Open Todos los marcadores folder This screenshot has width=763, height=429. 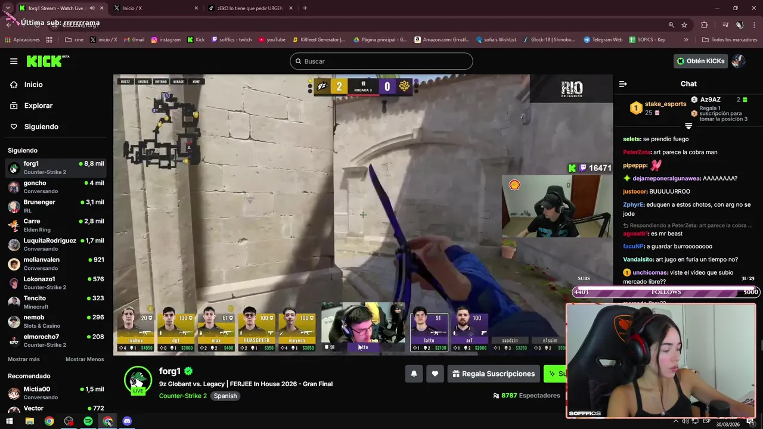coord(730,40)
